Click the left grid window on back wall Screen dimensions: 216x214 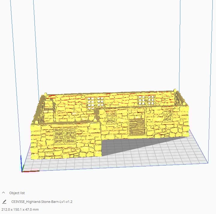pos(96,103)
